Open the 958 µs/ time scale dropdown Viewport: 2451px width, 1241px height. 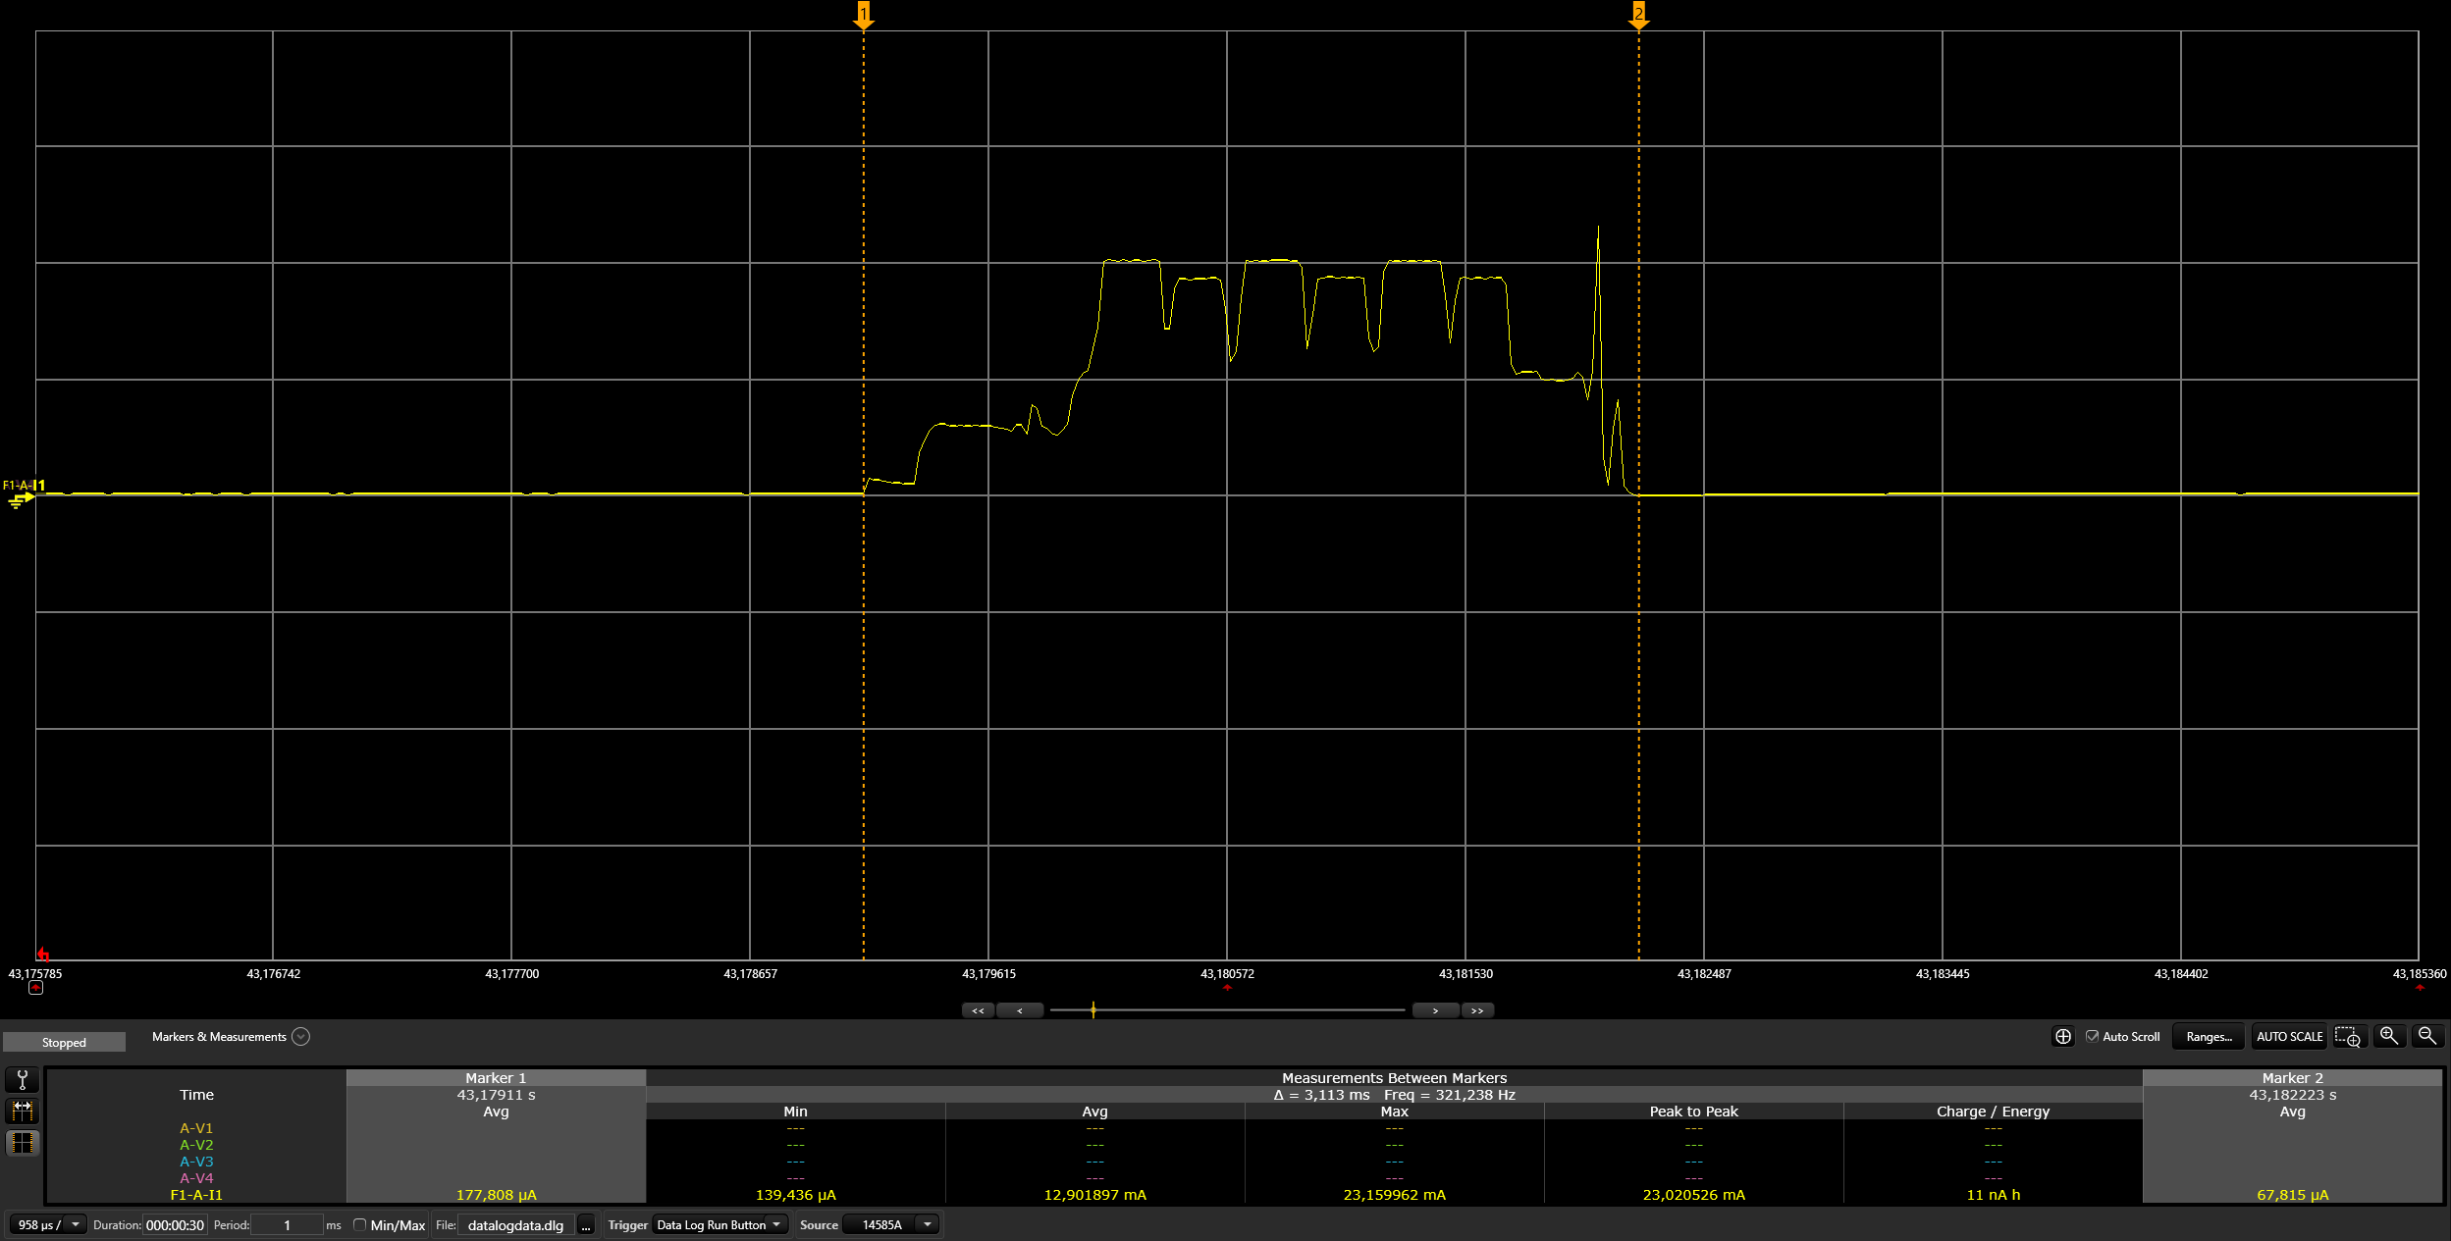[x=48, y=1224]
